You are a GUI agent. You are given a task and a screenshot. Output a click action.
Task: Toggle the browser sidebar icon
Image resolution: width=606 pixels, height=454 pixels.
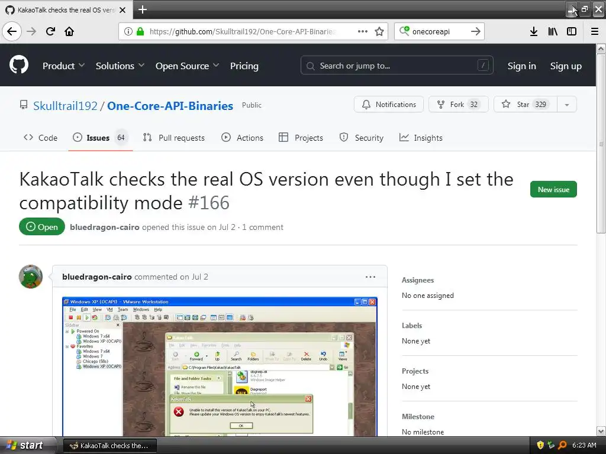pos(572,31)
